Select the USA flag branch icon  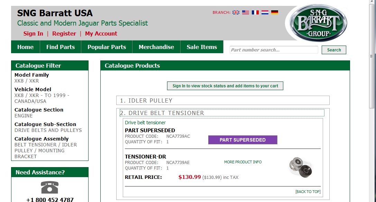click(x=246, y=12)
